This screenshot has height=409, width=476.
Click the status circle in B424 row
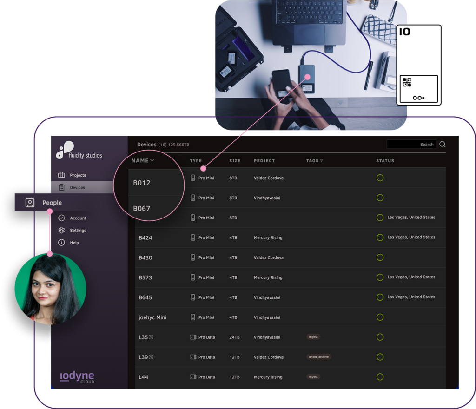click(x=380, y=237)
